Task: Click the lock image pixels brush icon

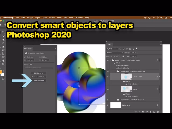Action: (x=114, y=56)
